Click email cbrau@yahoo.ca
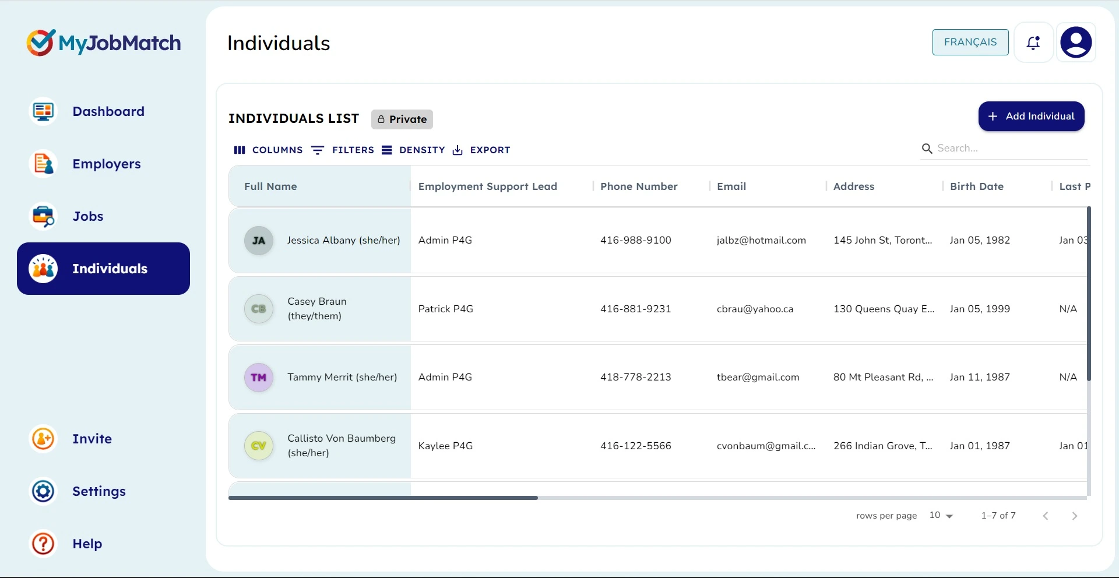1119x578 pixels. 755,309
